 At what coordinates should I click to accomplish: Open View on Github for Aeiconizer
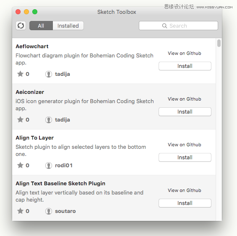tap(185, 99)
